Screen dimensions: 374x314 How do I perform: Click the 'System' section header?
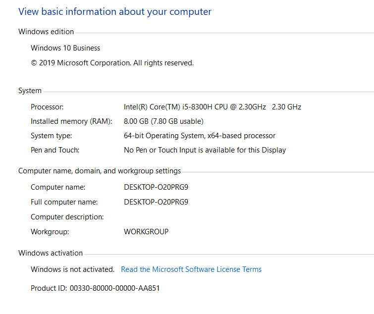[30, 91]
